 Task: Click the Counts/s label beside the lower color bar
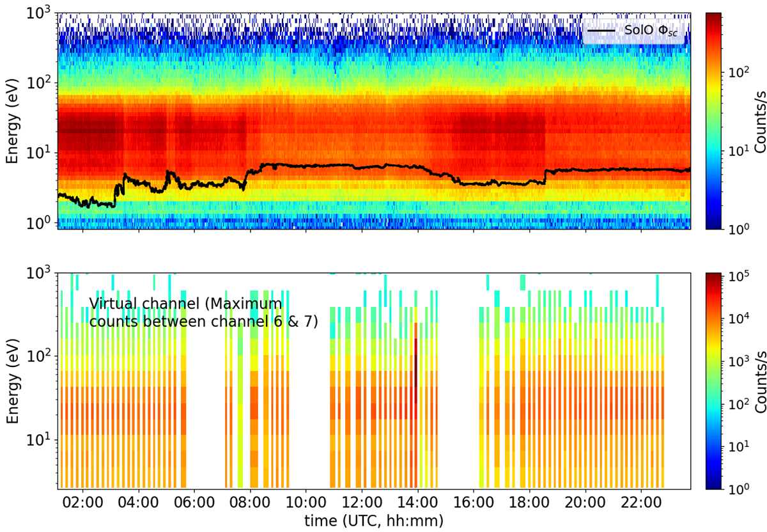pos(760,380)
